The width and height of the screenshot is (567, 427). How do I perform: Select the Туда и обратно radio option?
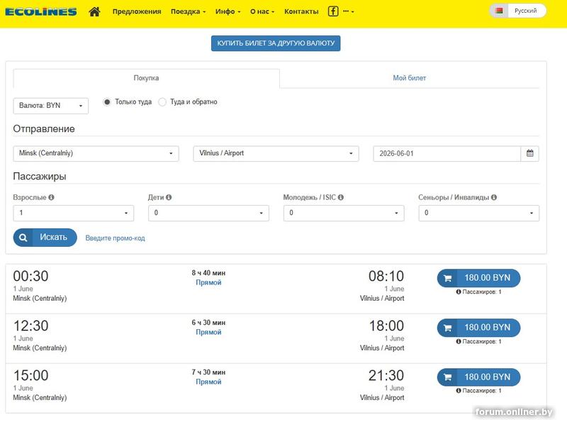(x=162, y=102)
